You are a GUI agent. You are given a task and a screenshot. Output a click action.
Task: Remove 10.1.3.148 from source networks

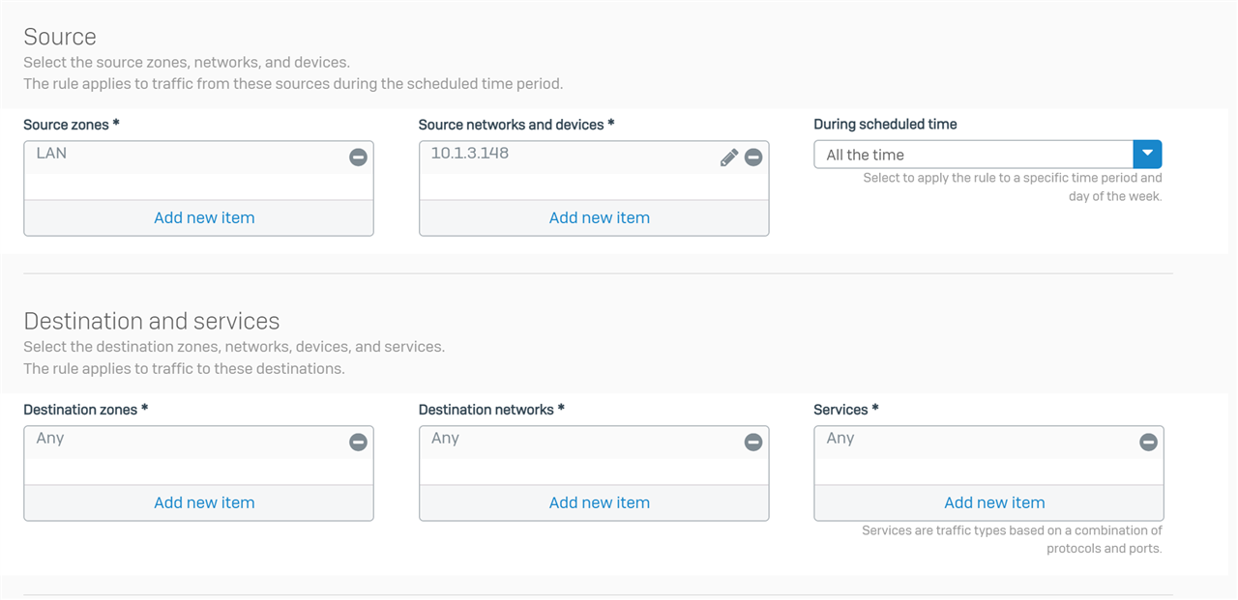point(753,157)
